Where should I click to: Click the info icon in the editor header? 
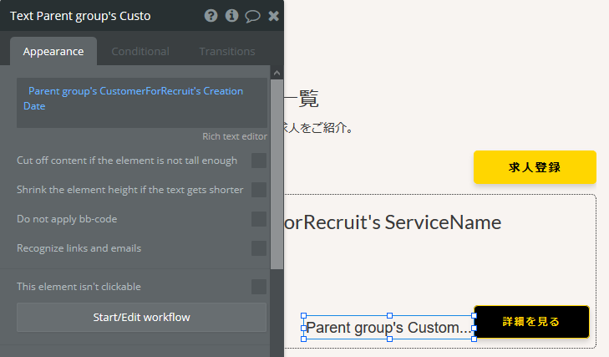point(231,16)
